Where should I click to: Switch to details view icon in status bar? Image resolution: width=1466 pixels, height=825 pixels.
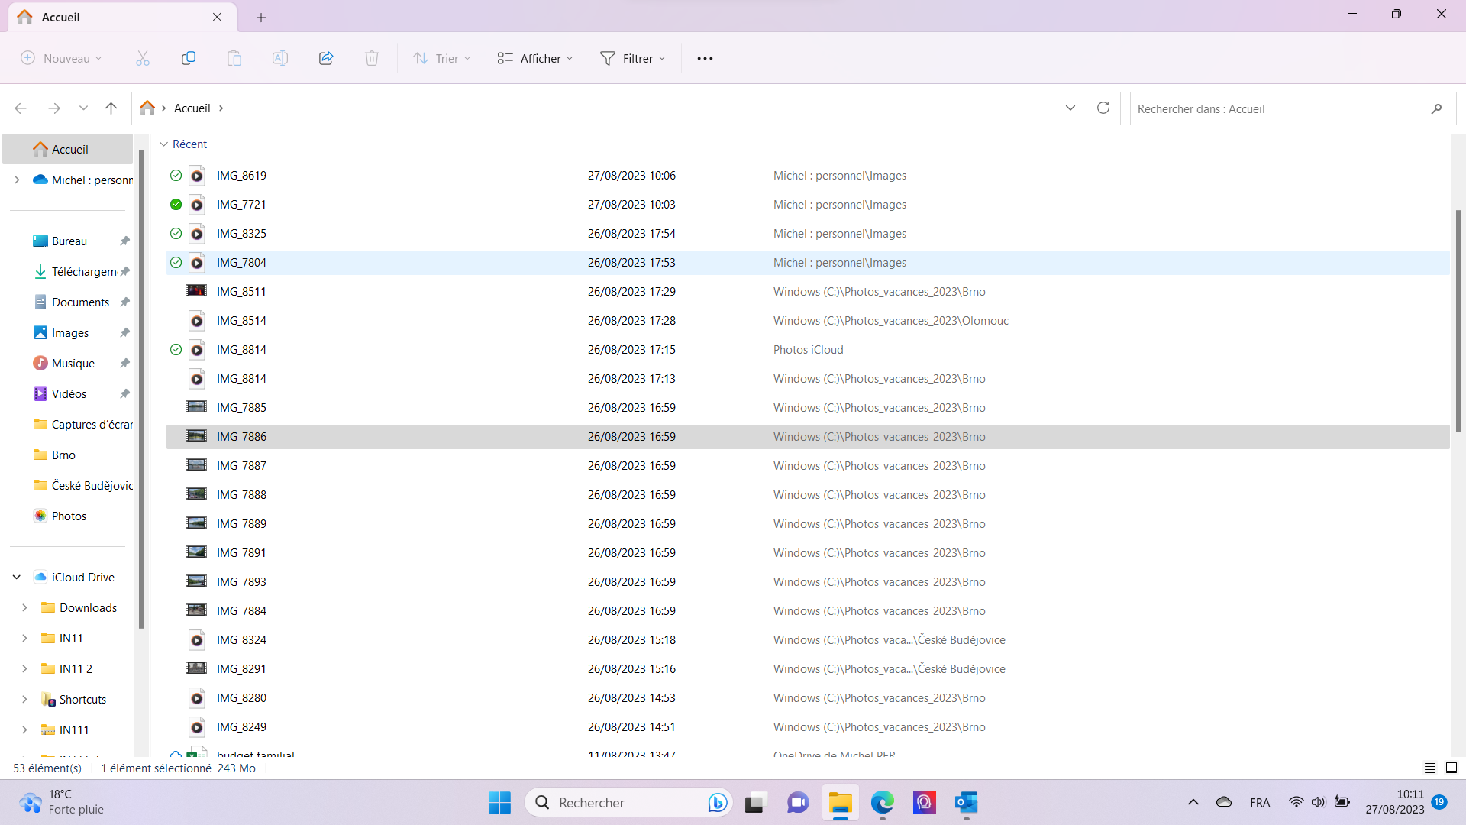pos(1429,768)
